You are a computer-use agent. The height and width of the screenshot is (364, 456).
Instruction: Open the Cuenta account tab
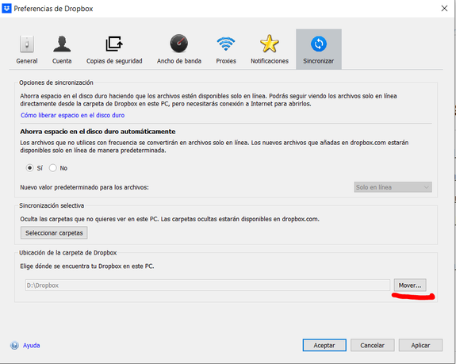pyautogui.click(x=62, y=49)
